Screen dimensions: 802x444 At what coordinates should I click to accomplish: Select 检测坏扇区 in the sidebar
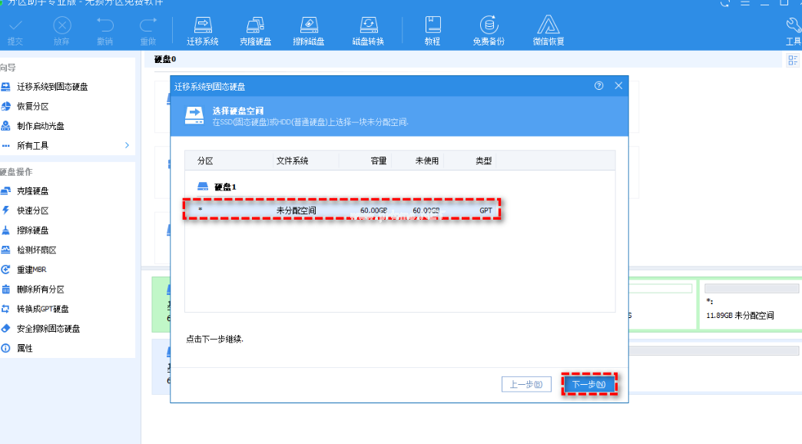[37, 250]
